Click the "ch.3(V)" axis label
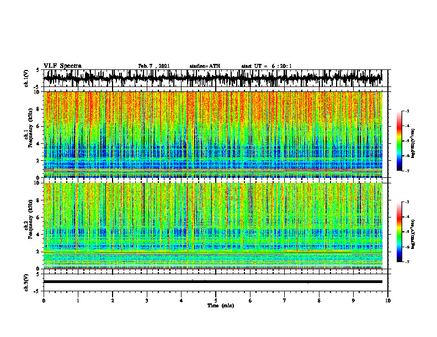437x337 pixels. coord(26,282)
